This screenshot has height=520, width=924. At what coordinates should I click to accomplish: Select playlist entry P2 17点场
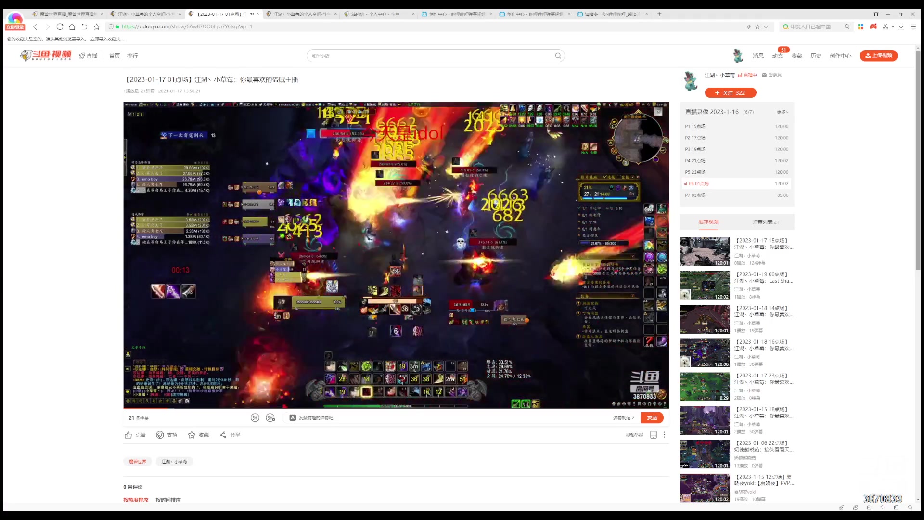pyautogui.click(x=737, y=138)
